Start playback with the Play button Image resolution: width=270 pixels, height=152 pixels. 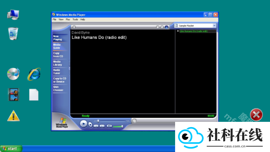(x=84, y=124)
